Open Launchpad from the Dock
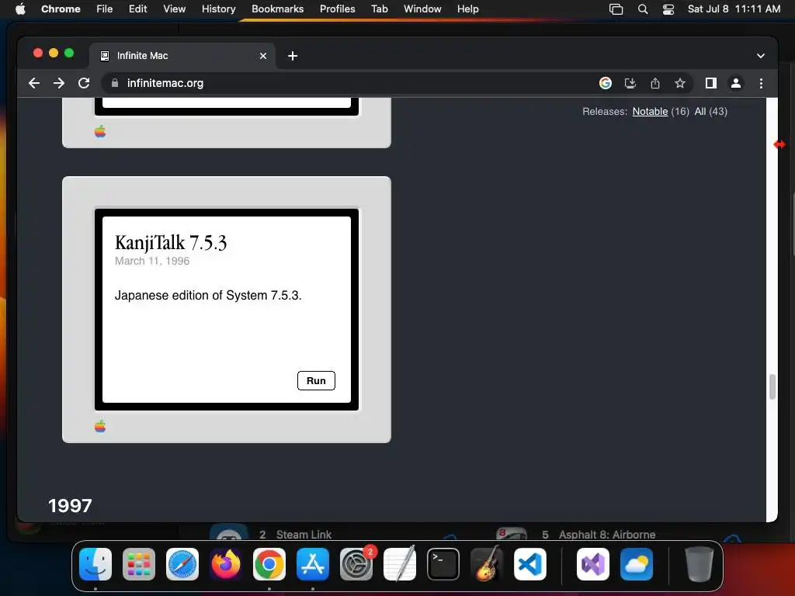The width and height of the screenshot is (795, 596). [139, 564]
